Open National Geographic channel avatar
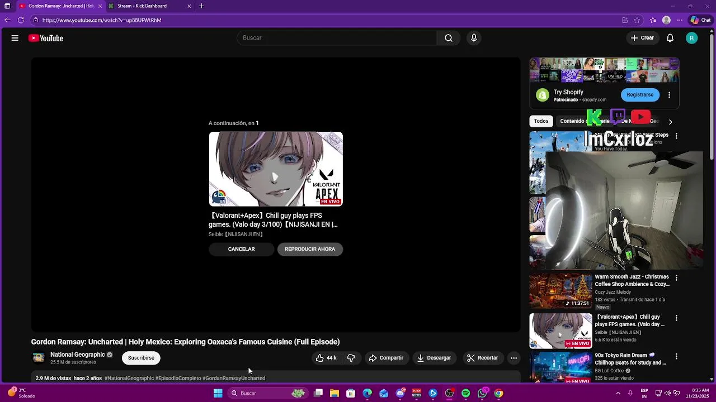 pyautogui.click(x=39, y=357)
